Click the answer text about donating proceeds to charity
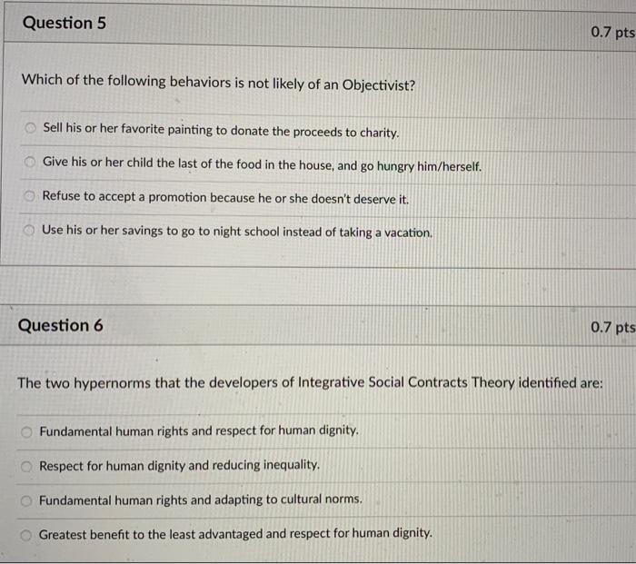 (x=221, y=131)
